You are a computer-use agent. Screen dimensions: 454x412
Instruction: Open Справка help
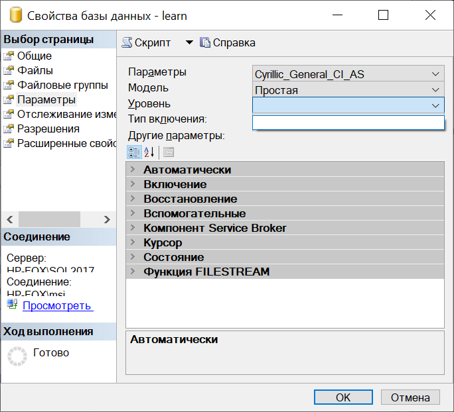(228, 43)
